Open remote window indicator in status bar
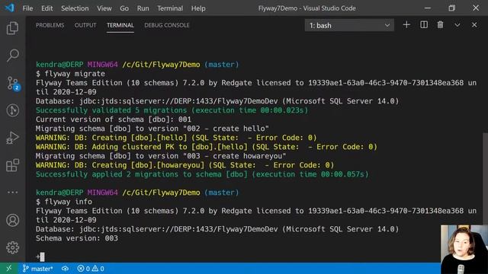488x274 pixels. click(x=8, y=269)
